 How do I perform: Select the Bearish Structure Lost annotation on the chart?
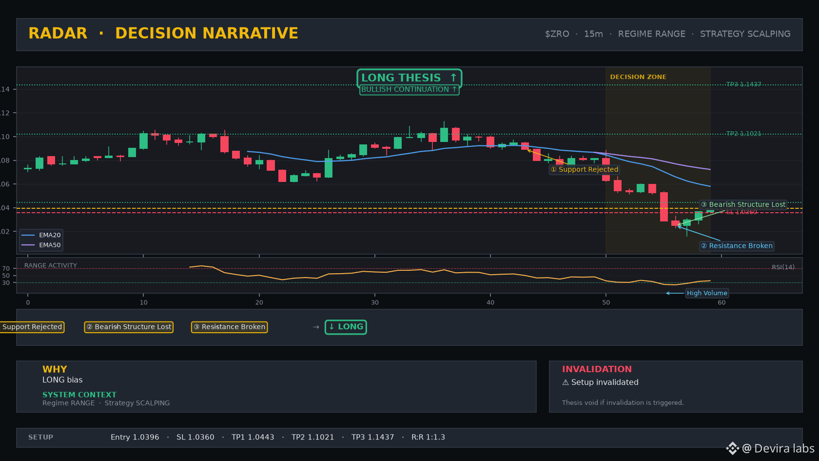(743, 204)
